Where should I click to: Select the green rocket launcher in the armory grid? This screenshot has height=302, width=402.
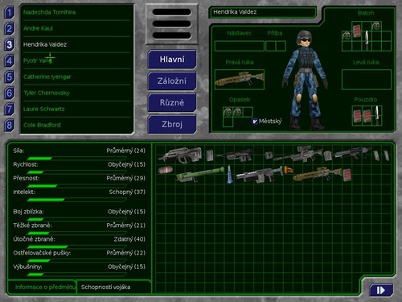pyautogui.click(x=200, y=175)
